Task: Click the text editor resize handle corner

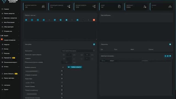Action: coord(96,39)
